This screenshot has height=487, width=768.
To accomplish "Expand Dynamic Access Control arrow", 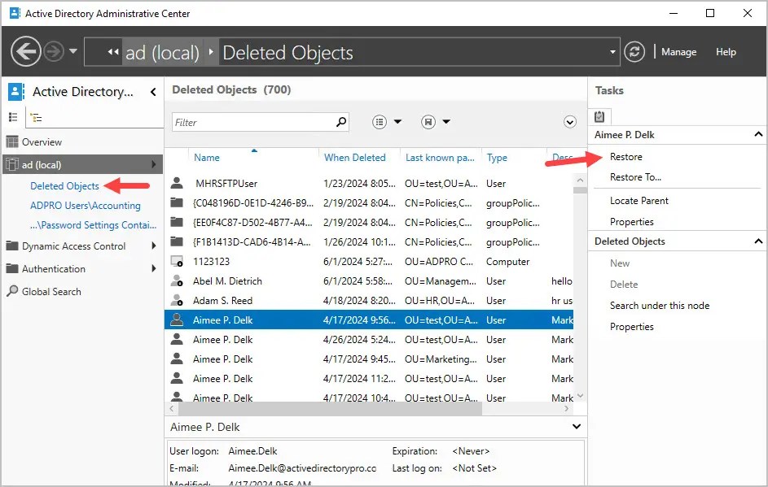I will click(154, 246).
